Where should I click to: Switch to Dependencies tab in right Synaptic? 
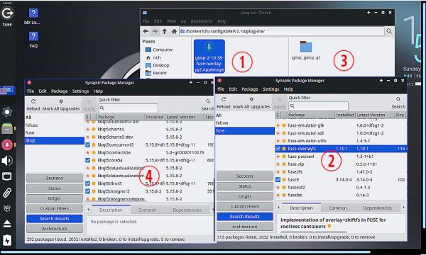(x=378, y=208)
